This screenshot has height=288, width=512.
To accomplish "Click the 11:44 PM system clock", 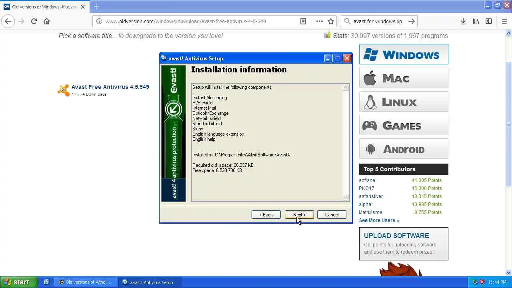I will click(x=497, y=282).
